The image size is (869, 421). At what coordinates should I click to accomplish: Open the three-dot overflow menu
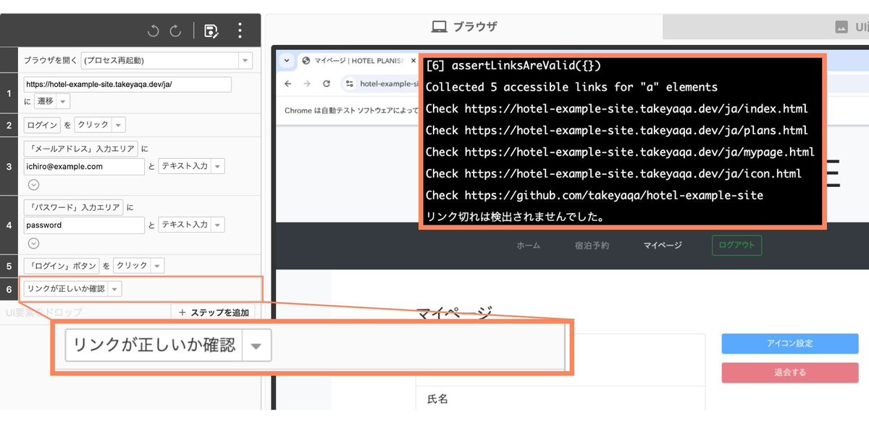(240, 30)
